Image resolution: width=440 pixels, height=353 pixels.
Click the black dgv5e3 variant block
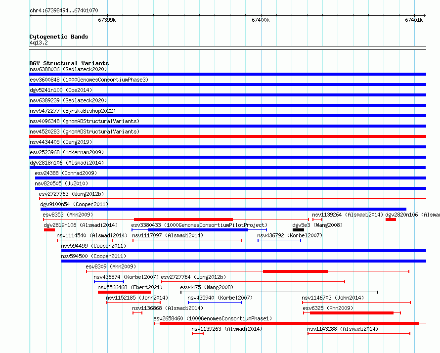298,230
